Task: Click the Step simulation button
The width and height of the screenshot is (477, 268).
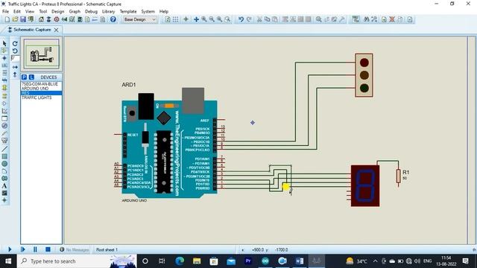Action: 23,249
